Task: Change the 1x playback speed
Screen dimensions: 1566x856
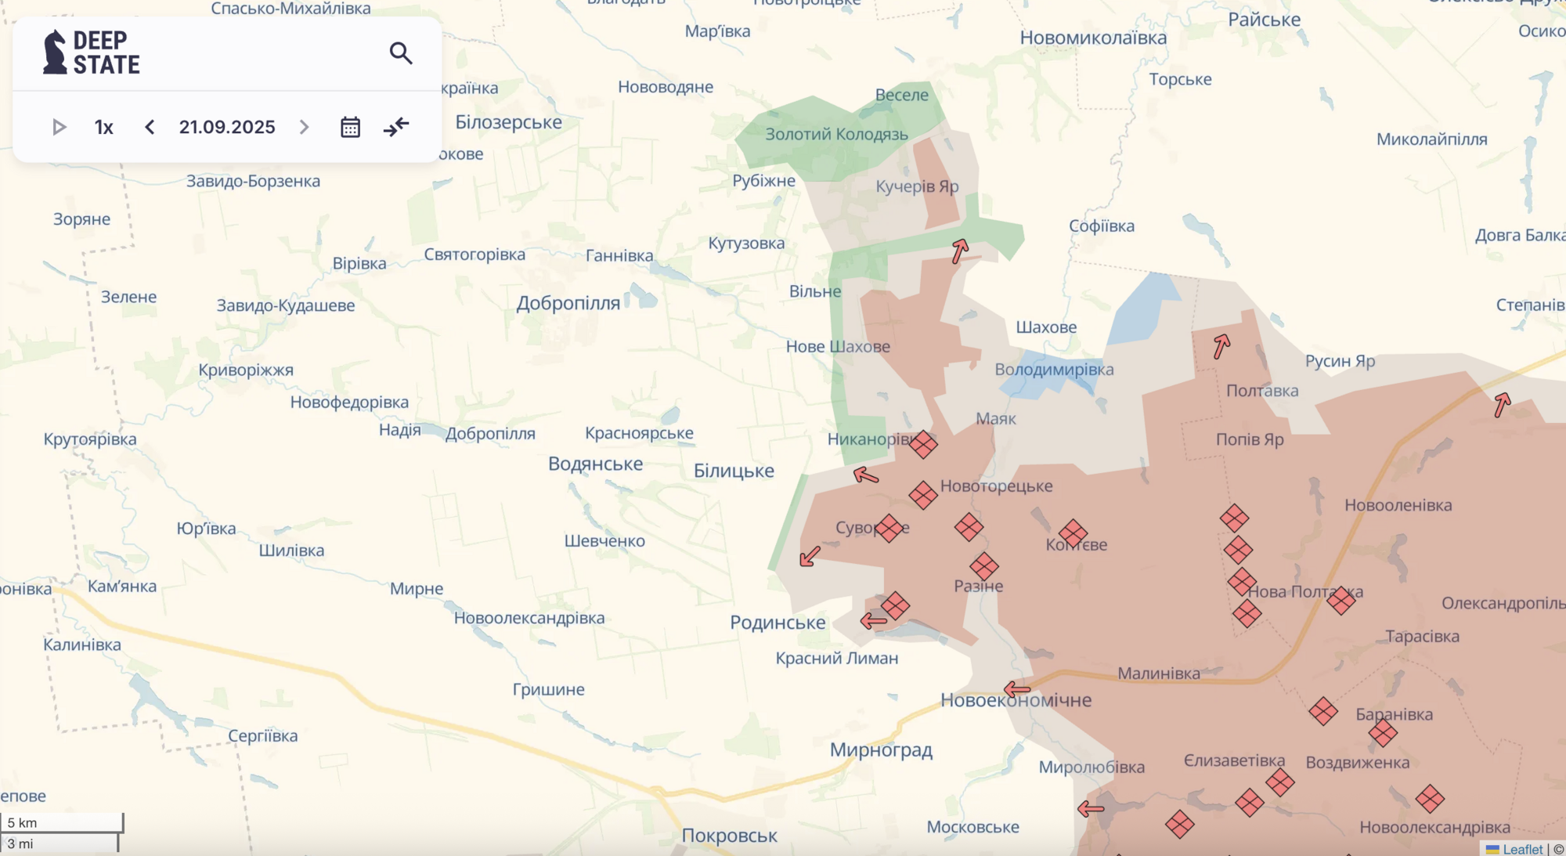Action: click(x=104, y=127)
